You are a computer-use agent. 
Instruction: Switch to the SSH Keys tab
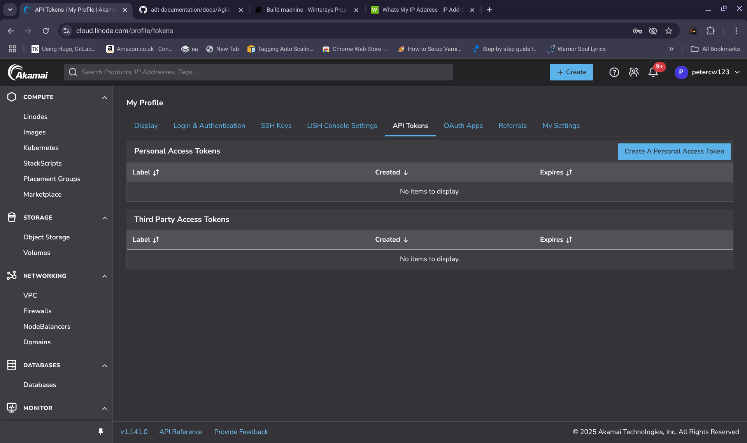click(x=276, y=126)
